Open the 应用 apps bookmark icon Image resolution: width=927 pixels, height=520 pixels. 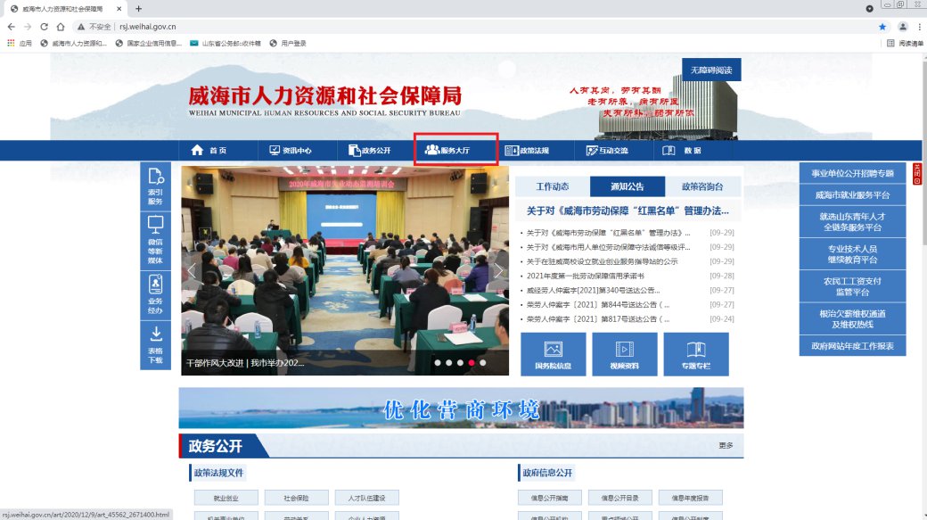pos(20,43)
